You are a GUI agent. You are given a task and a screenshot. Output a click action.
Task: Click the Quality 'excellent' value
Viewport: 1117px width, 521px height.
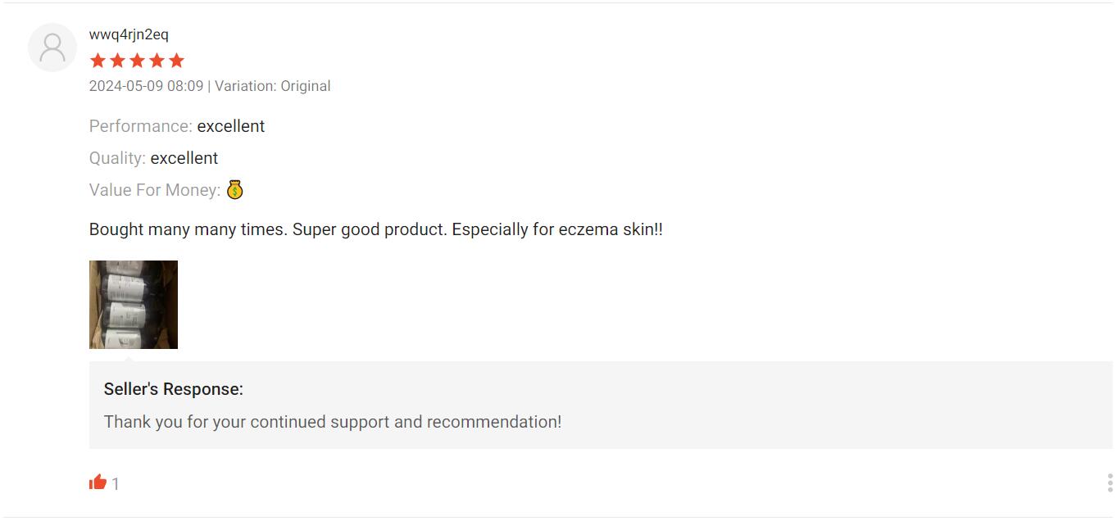184,158
